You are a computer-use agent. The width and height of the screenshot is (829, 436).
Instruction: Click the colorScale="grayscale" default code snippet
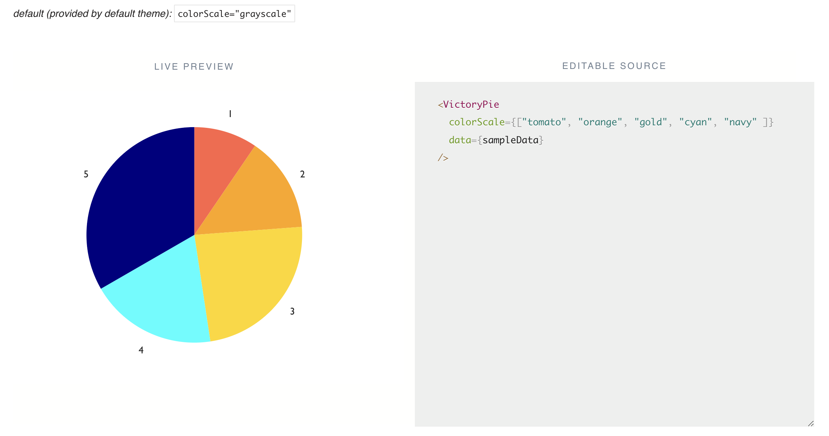pyautogui.click(x=234, y=14)
